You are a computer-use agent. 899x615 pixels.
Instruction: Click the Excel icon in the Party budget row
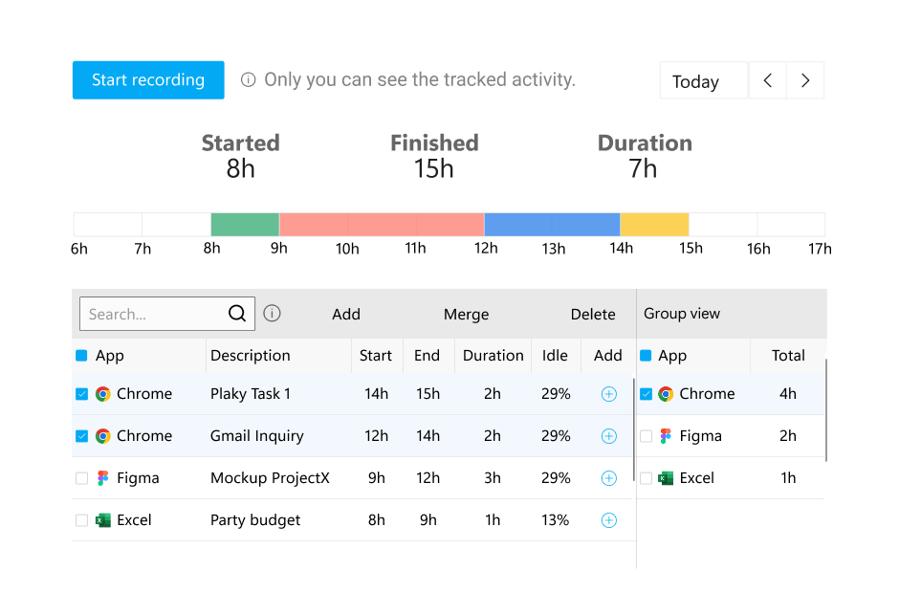click(x=102, y=520)
